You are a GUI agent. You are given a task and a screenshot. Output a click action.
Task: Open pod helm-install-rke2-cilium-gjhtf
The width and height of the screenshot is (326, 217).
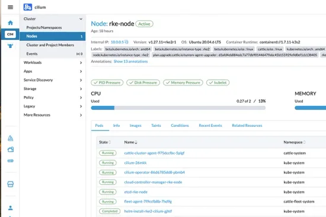point(148,211)
